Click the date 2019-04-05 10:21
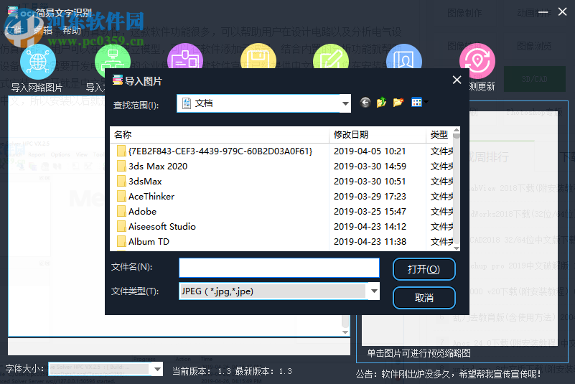The height and width of the screenshot is (384, 575). 370,151
